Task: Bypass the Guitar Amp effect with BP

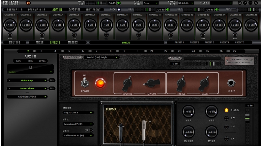Action: tap(52, 80)
